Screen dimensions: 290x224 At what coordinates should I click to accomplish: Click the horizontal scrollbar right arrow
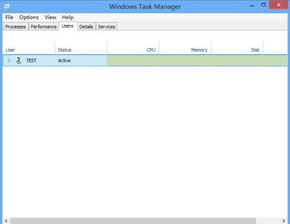284,221
